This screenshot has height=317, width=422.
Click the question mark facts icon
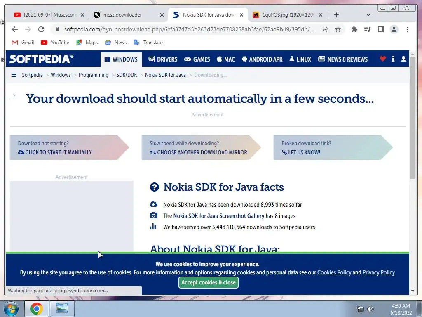[154, 187]
